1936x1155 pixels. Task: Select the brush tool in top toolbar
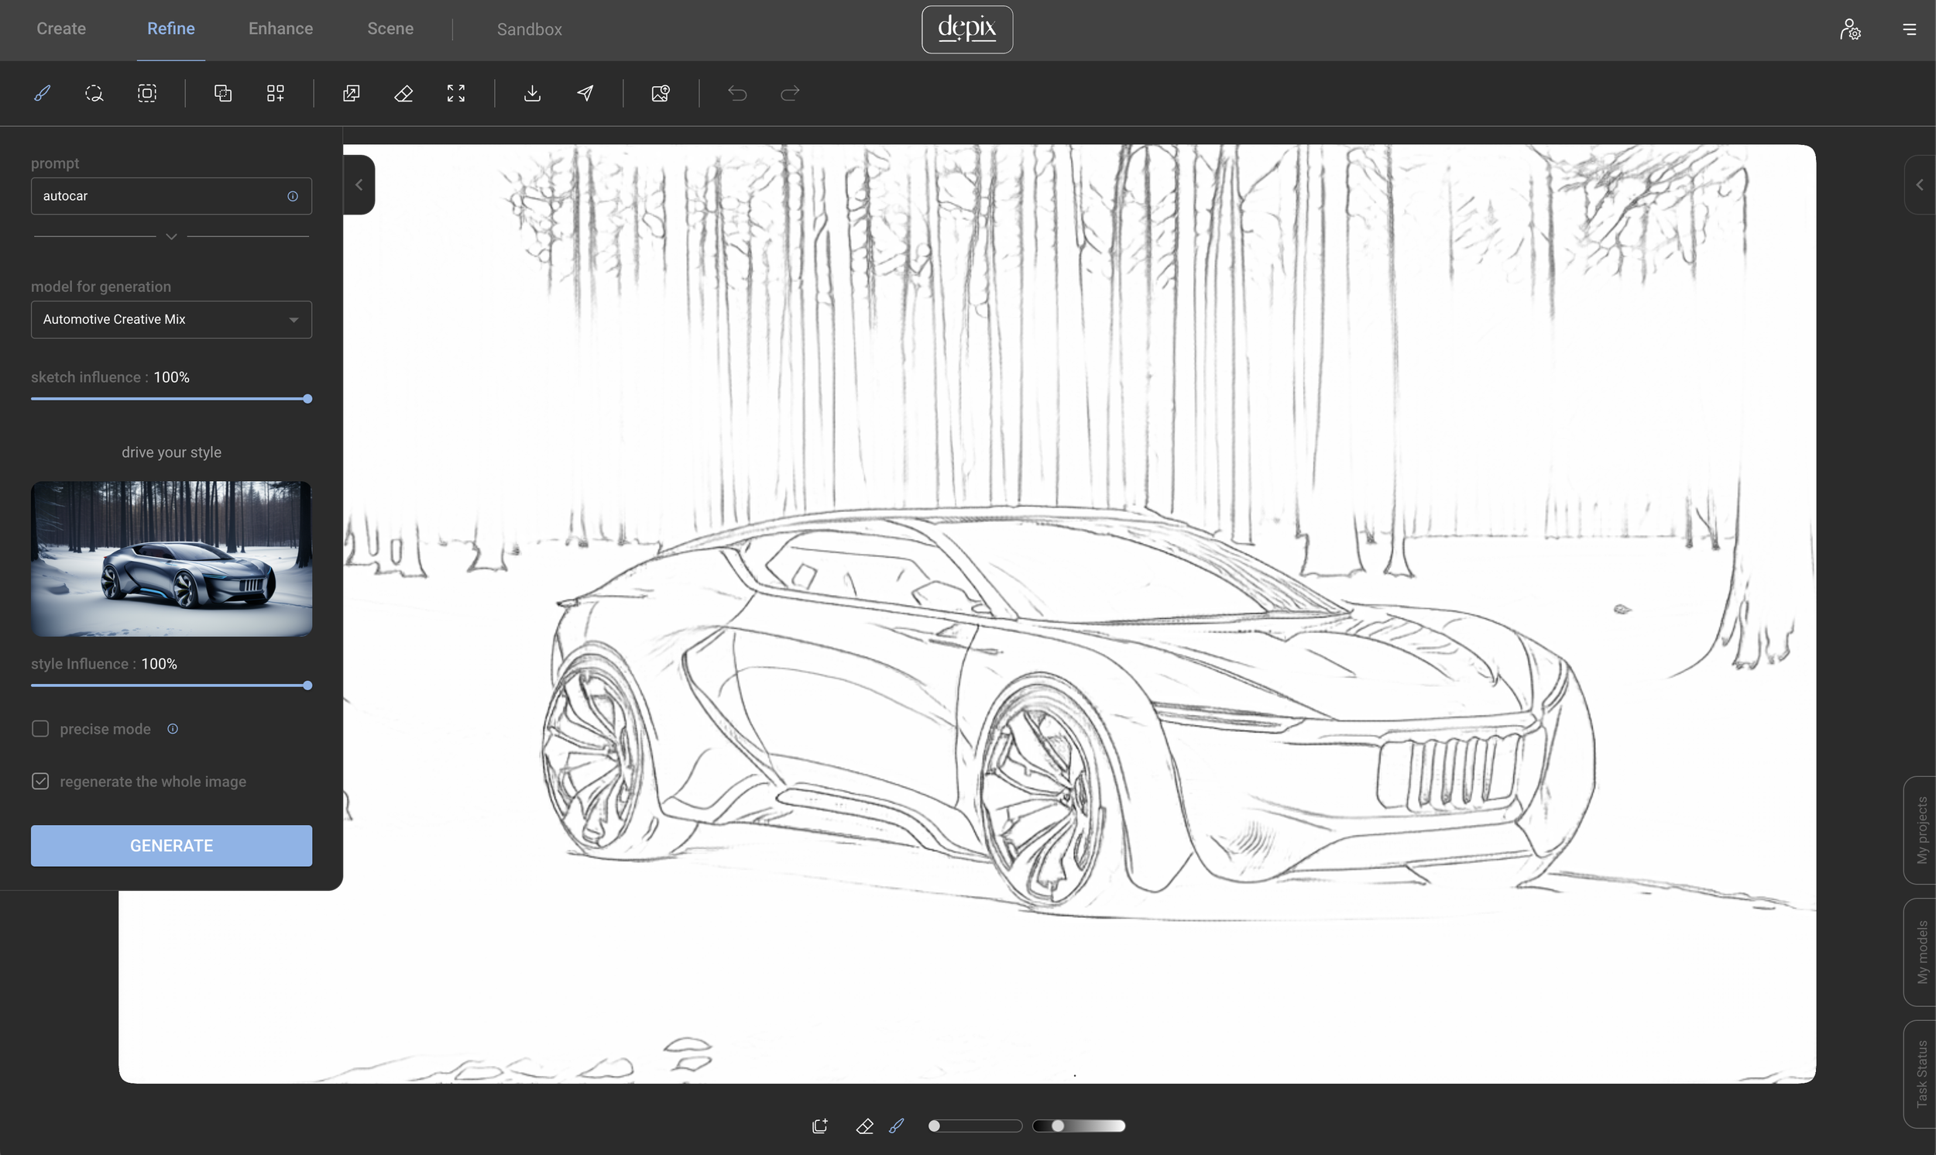42,94
